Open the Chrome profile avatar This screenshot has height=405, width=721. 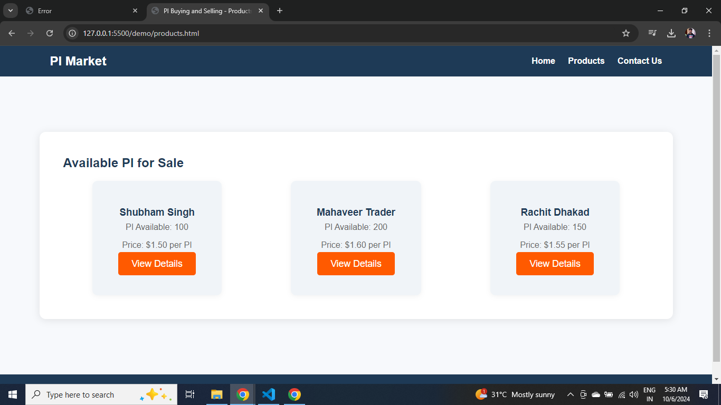point(690,33)
